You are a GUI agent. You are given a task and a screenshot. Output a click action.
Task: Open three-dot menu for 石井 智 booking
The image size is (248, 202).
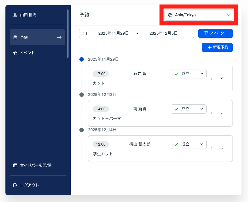point(212,78)
